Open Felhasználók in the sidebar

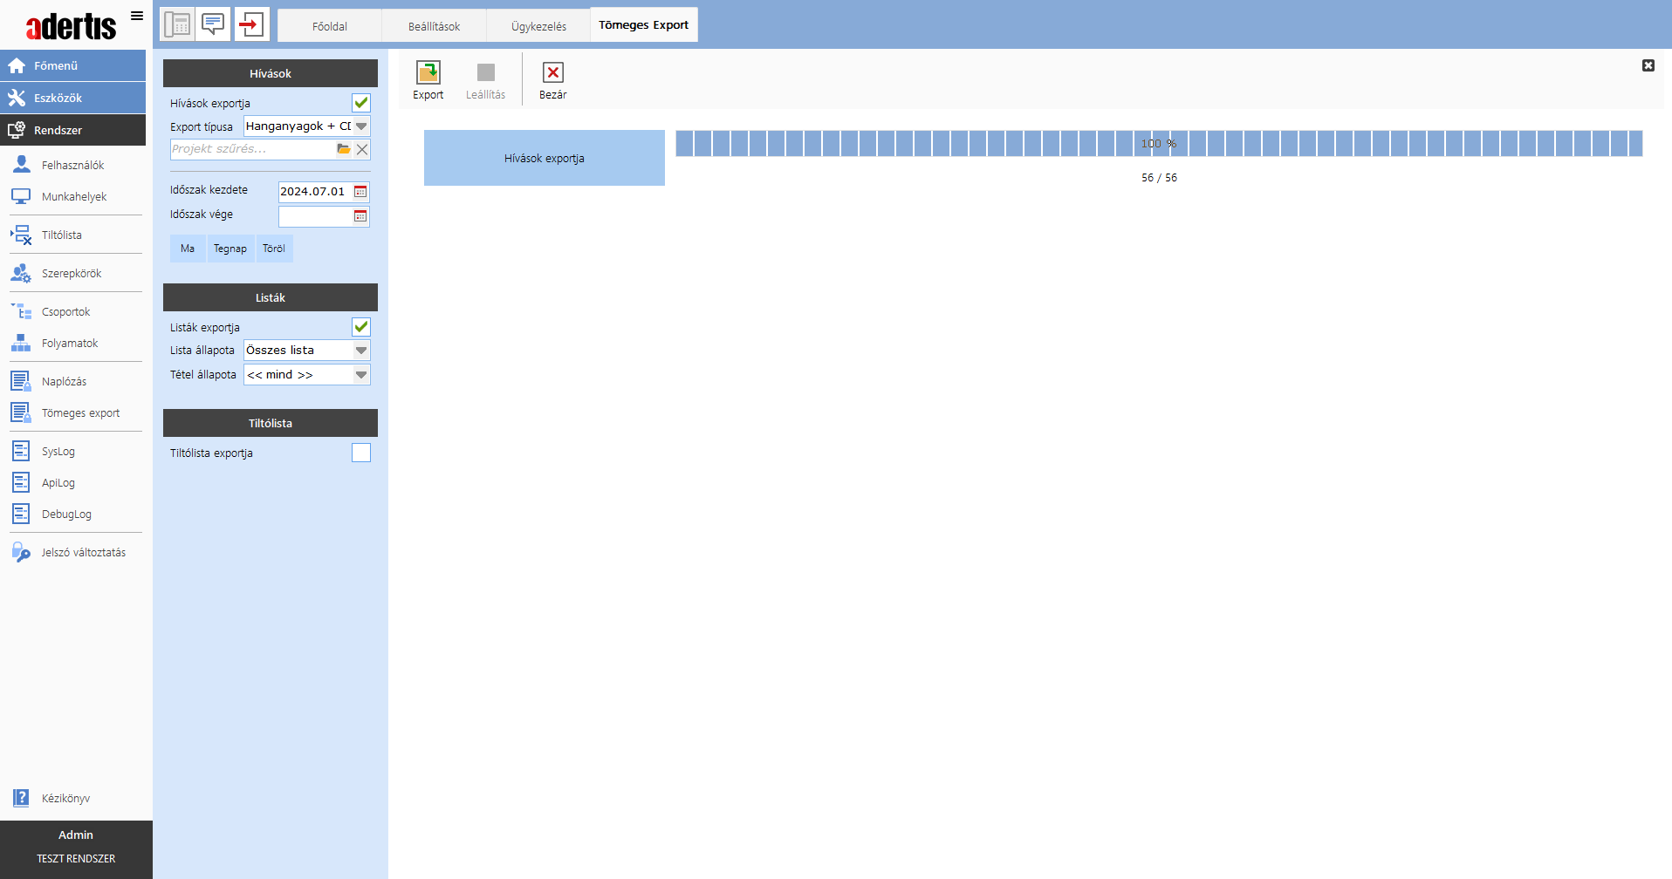[x=72, y=165]
